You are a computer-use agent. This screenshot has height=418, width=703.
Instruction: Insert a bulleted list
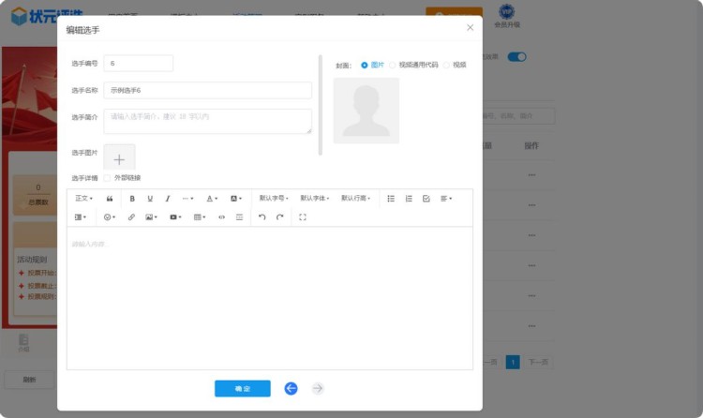pos(391,199)
